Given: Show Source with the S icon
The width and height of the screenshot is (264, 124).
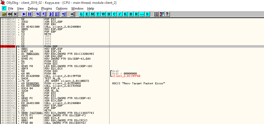Looking at the screenshot, I should point(147,14).
